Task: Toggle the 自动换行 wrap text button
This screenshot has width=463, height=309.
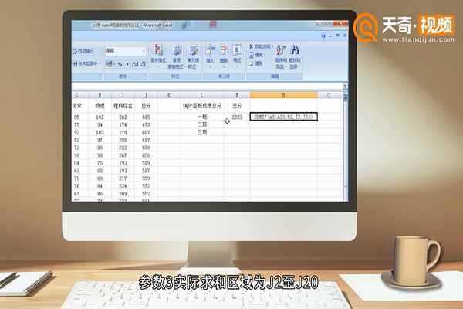Action: [83, 52]
